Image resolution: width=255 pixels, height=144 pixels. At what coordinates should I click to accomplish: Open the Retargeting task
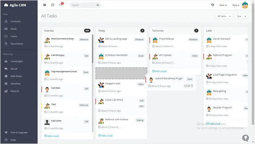click(x=219, y=91)
